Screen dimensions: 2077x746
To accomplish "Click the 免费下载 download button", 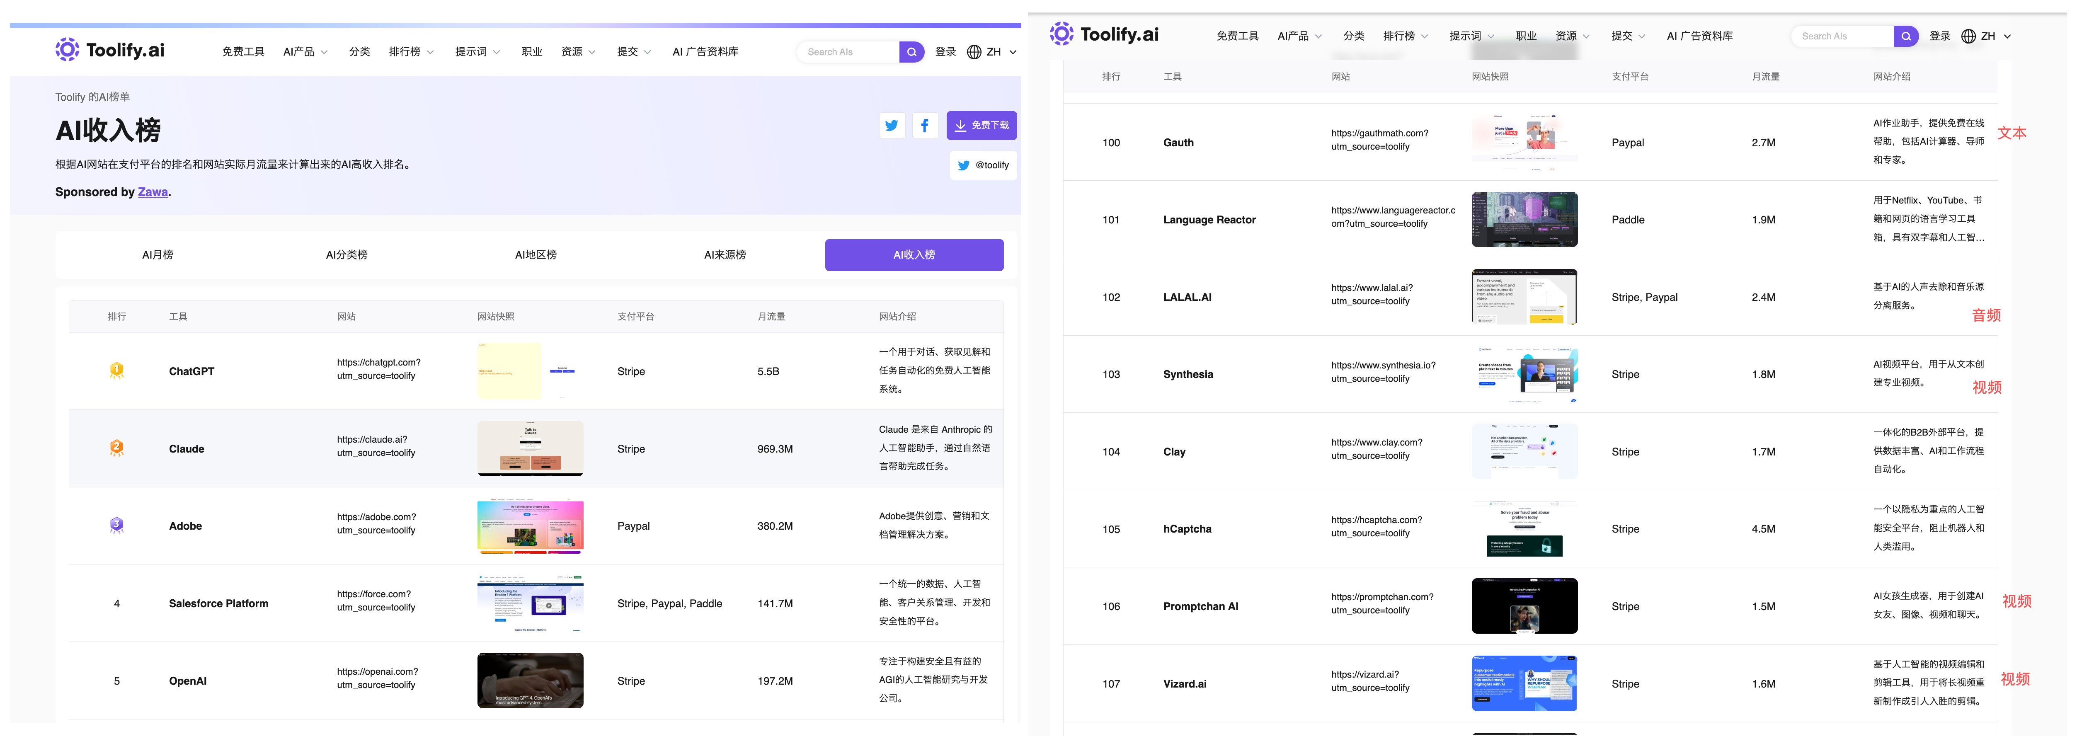I will tap(981, 125).
